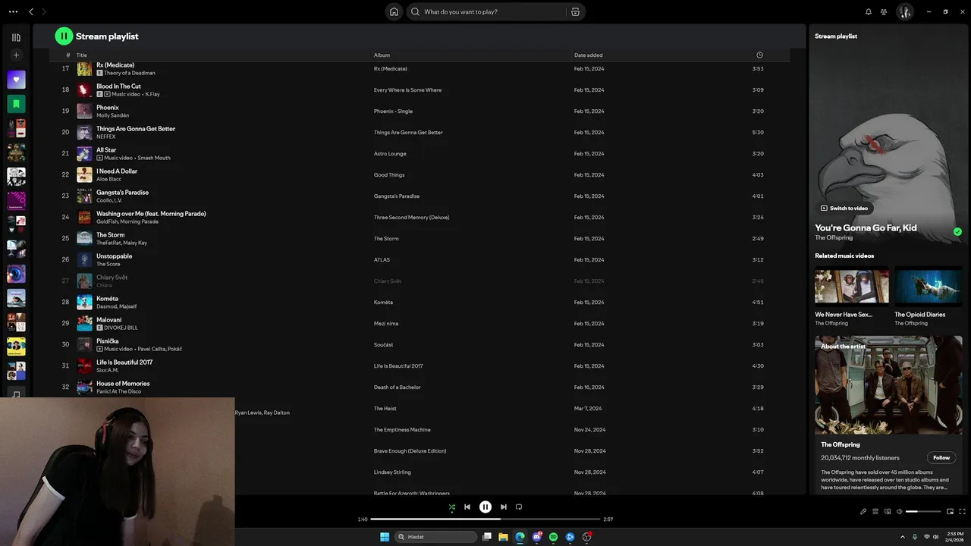Sort tracks by duration clock icon
The height and width of the screenshot is (546, 971).
[x=759, y=55]
